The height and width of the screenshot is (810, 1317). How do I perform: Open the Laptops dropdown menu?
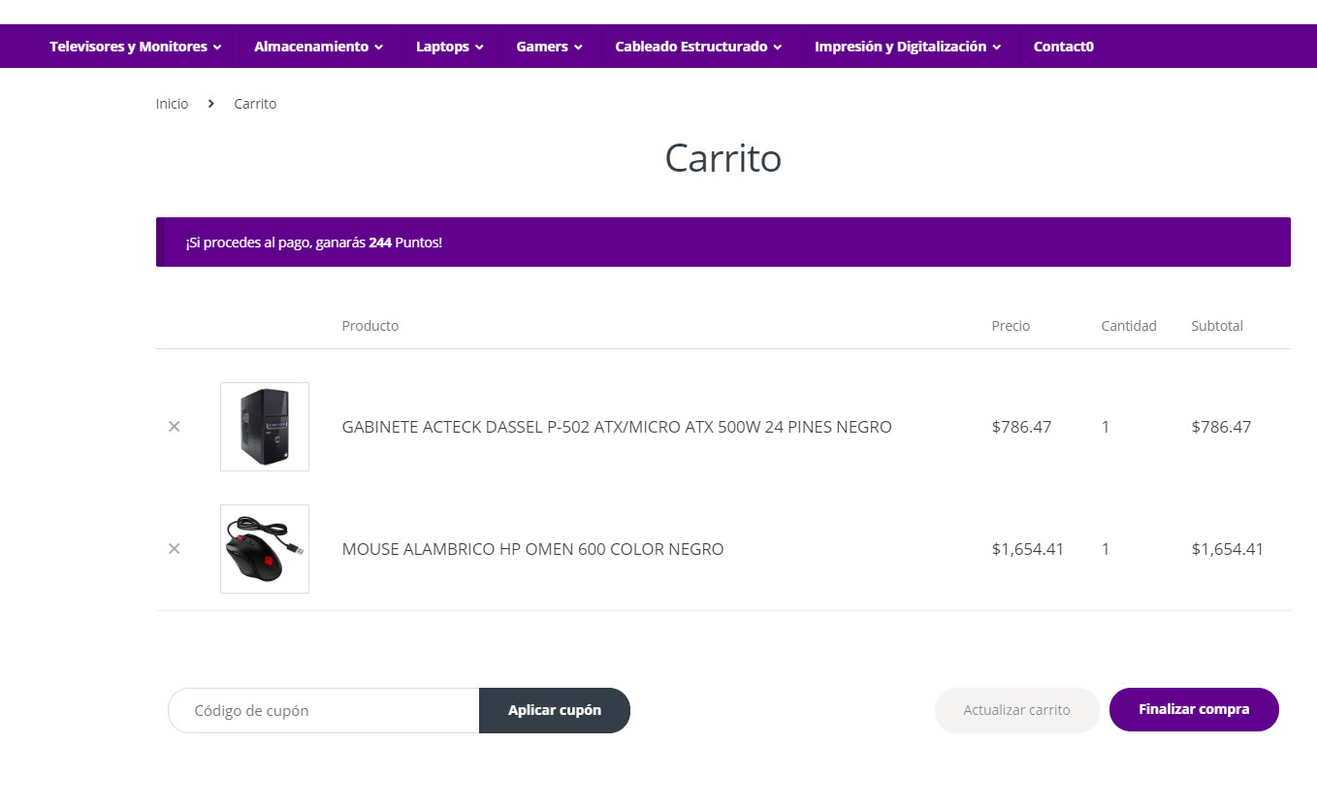[449, 47]
